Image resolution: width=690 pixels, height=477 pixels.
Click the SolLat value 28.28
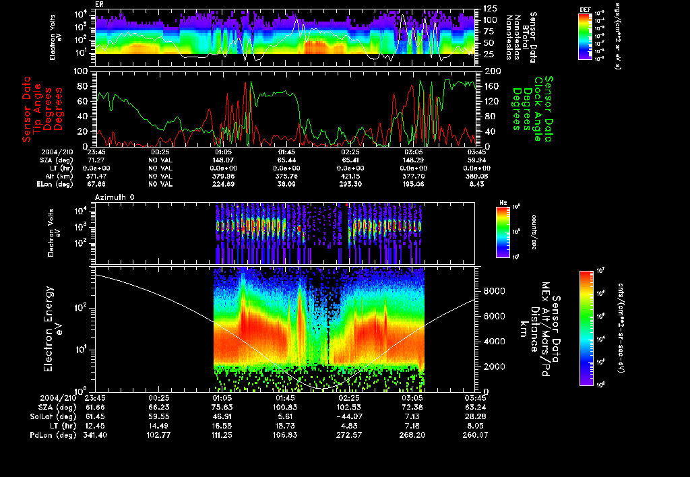point(475,416)
